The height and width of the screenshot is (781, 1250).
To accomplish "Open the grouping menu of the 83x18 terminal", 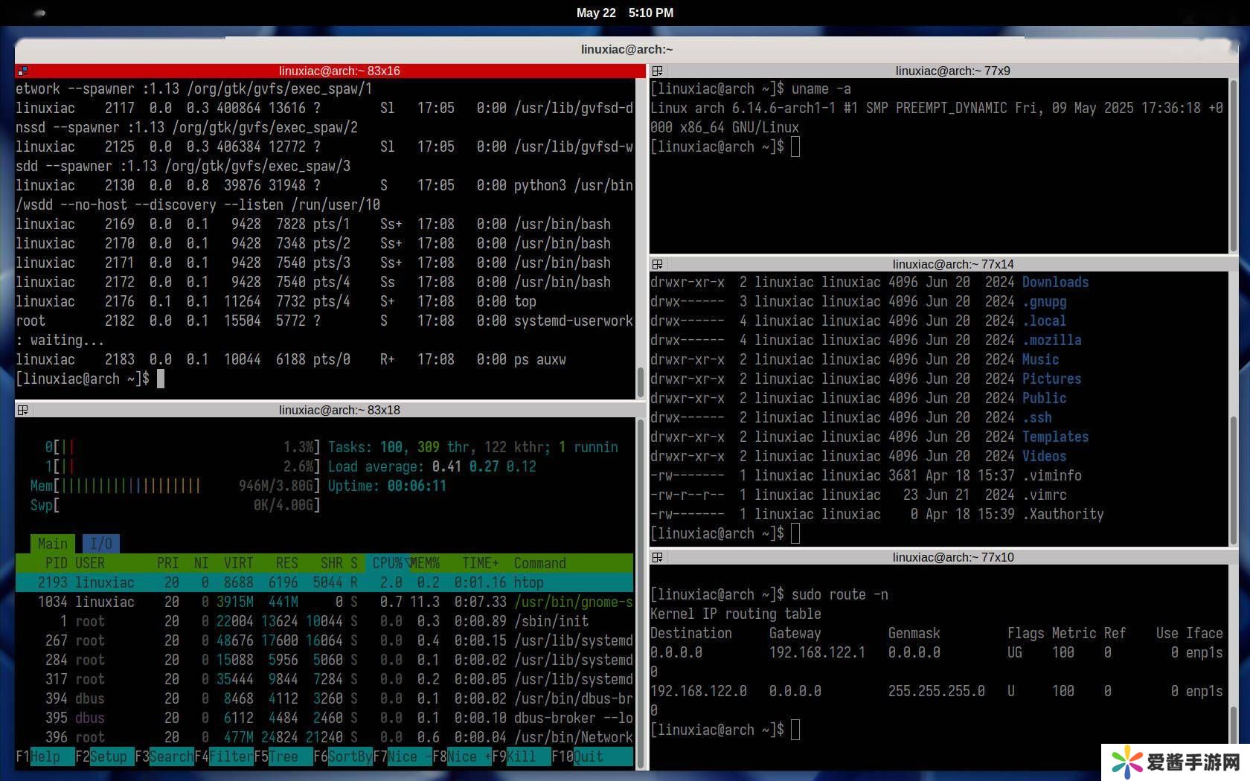I will (x=22, y=410).
